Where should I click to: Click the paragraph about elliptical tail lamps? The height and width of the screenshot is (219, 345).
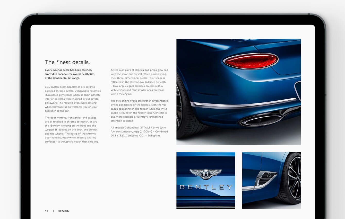coord(139,82)
